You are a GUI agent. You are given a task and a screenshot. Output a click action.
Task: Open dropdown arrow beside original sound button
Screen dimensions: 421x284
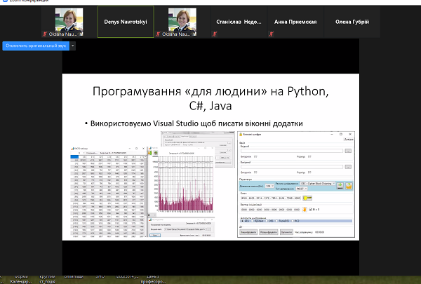pyautogui.click(x=73, y=46)
